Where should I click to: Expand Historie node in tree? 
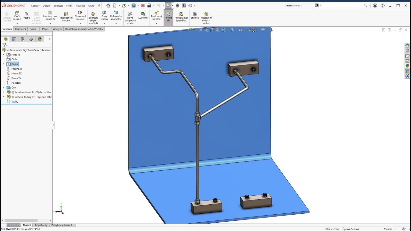pos(4,55)
